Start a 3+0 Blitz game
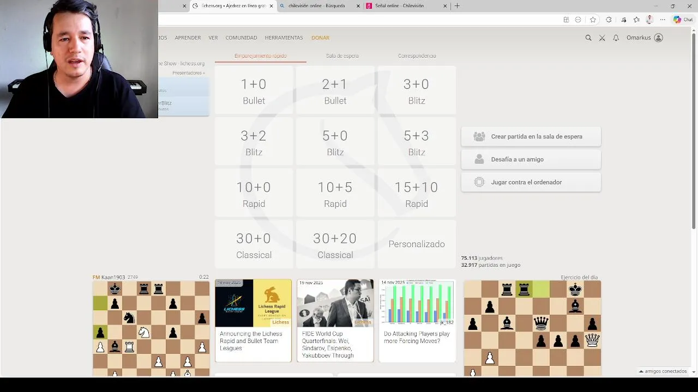The height and width of the screenshot is (392, 698). point(417,91)
